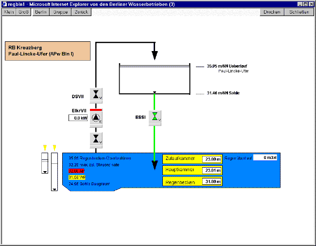Click the 35.95 m/NN Ueberlauf text
316x246 pixels.
click(x=227, y=66)
